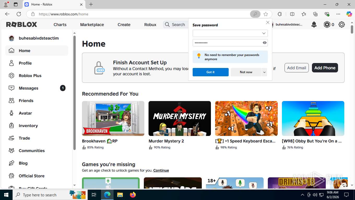Click the Blog megaphone icon in sidebar
Viewport: 355px width, 200px height.
pyautogui.click(x=11, y=163)
